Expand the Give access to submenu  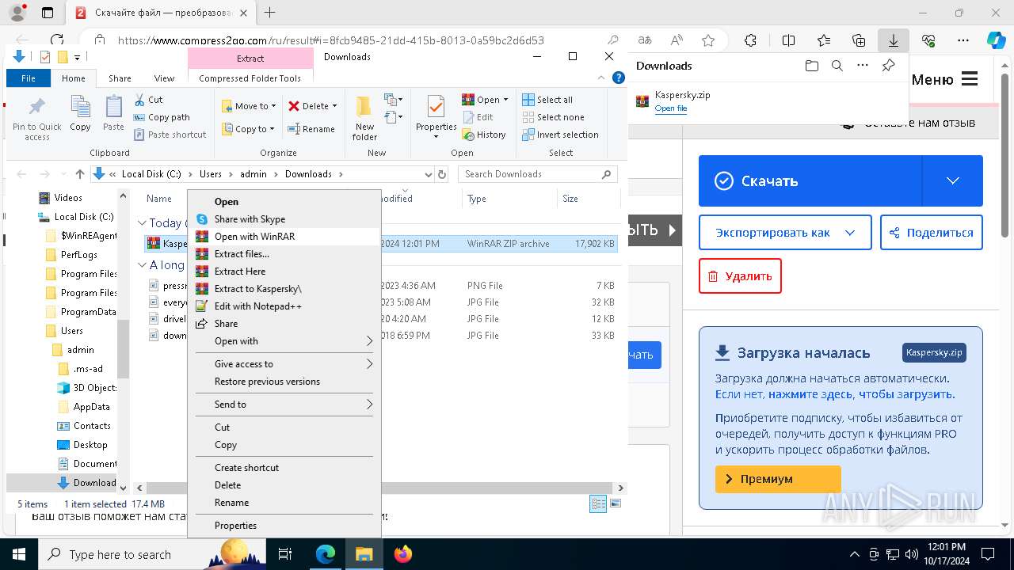(x=284, y=364)
